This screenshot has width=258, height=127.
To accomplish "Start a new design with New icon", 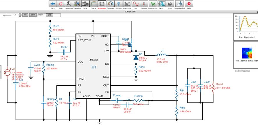I will (x=61, y=4).
